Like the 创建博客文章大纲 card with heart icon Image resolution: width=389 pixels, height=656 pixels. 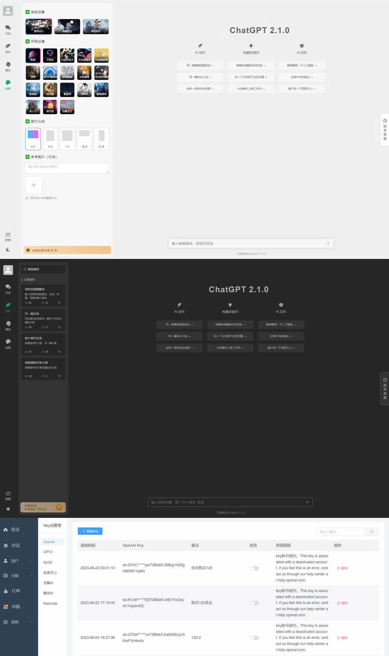coord(59,376)
